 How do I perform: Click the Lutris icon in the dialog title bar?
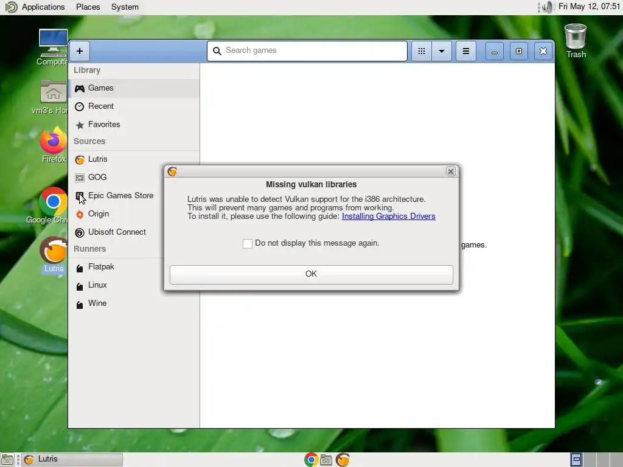[x=172, y=171]
